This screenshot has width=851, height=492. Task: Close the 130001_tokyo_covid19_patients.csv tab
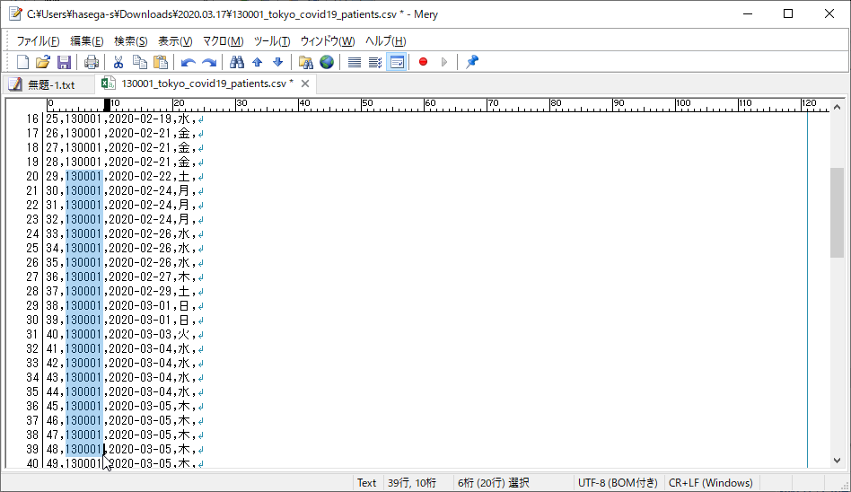tap(305, 83)
